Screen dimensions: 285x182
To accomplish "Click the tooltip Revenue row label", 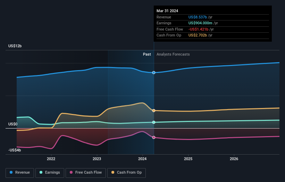I will pos(164,17).
